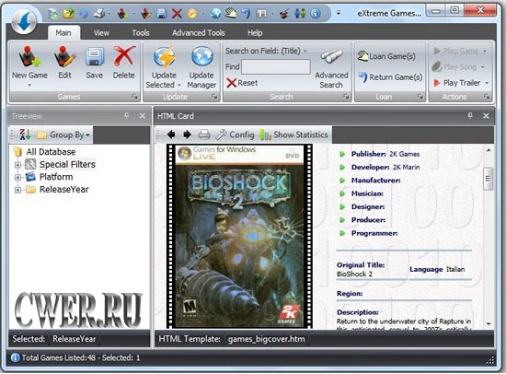Click the red X icon in quick access
506x374 pixels.
point(177,14)
